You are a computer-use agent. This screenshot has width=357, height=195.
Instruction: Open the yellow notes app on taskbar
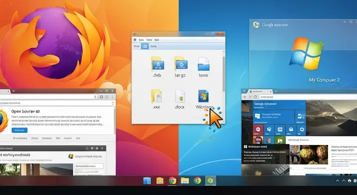pyautogui.click(x=160, y=181)
